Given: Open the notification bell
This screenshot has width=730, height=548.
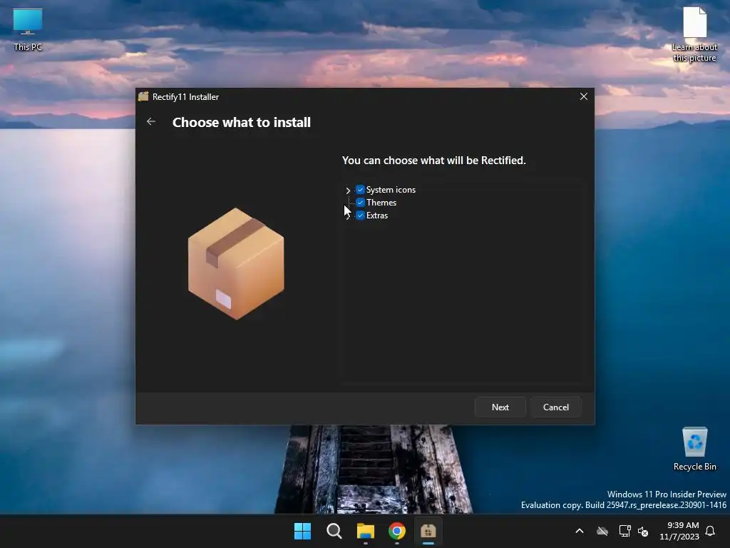Looking at the screenshot, I should pyautogui.click(x=711, y=531).
